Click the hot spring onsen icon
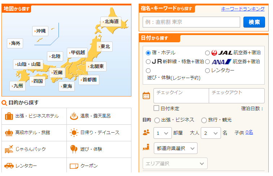This screenshot has width=273, height=176. (74, 116)
